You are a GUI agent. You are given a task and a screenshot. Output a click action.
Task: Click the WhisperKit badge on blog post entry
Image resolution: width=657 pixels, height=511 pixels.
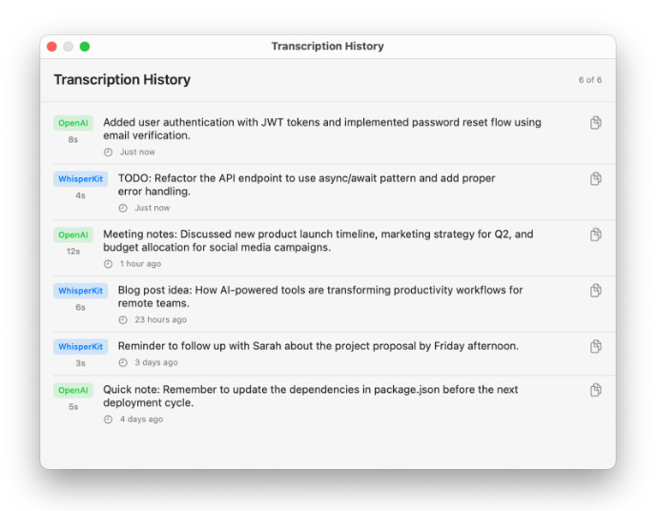80,291
